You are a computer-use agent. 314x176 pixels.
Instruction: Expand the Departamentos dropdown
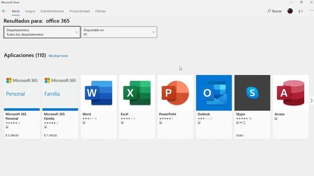click(42, 32)
